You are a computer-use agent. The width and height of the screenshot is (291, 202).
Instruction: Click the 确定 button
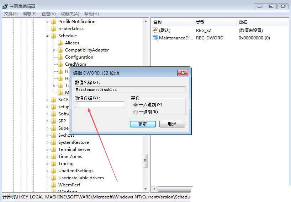[143, 124]
